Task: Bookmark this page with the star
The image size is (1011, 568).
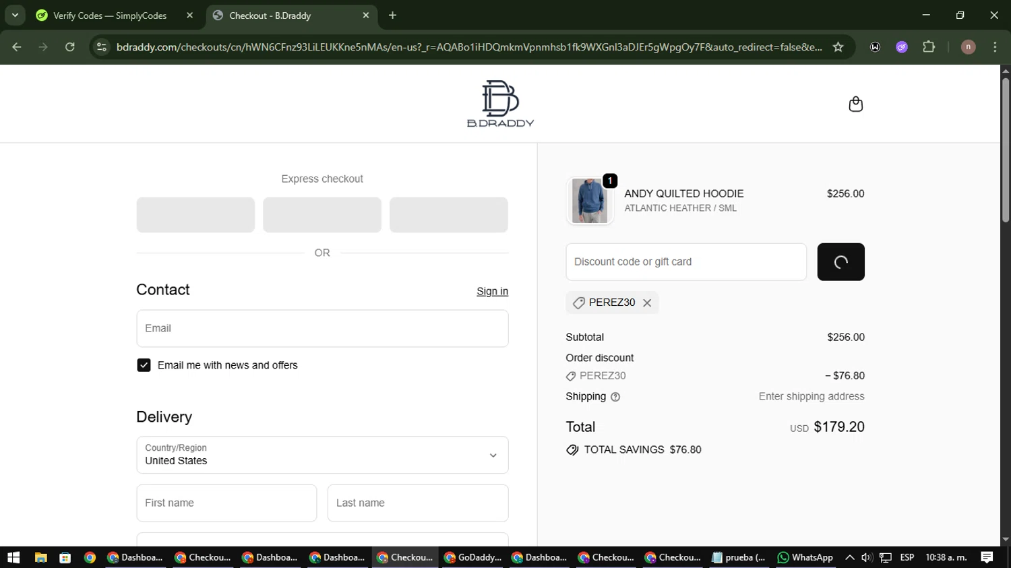Action: (x=838, y=47)
